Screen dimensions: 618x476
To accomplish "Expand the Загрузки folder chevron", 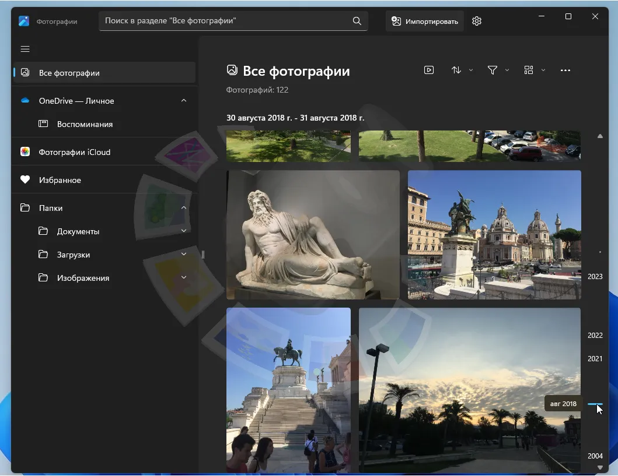I will [183, 255].
